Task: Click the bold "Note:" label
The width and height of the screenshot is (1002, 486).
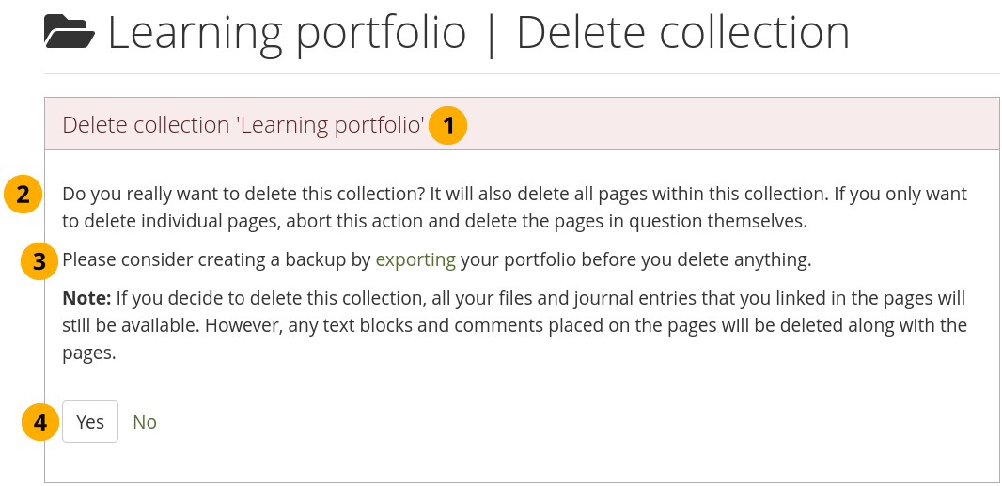Action: (x=86, y=299)
